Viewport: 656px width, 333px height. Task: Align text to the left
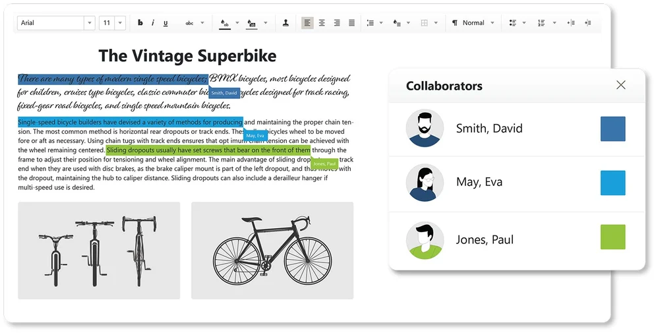(x=307, y=23)
